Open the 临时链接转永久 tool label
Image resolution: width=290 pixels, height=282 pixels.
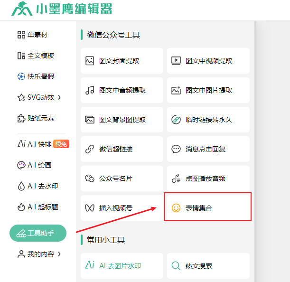pos(209,120)
